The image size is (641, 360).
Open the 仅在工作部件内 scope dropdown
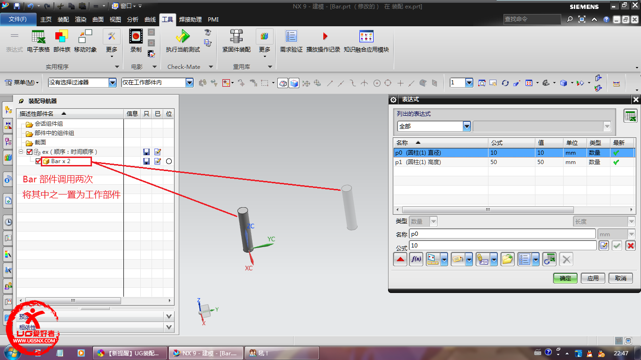click(x=190, y=82)
